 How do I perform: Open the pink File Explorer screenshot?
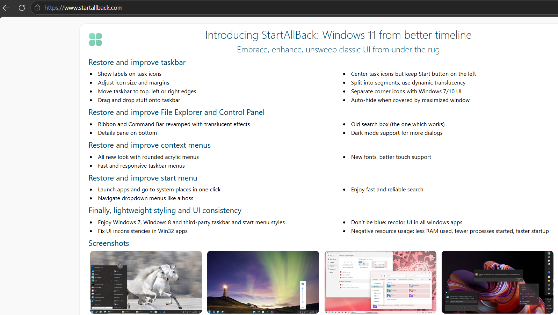coord(381,282)
